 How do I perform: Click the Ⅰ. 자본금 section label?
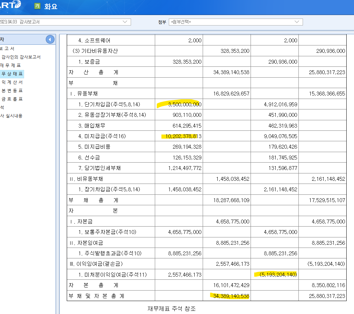81,221
